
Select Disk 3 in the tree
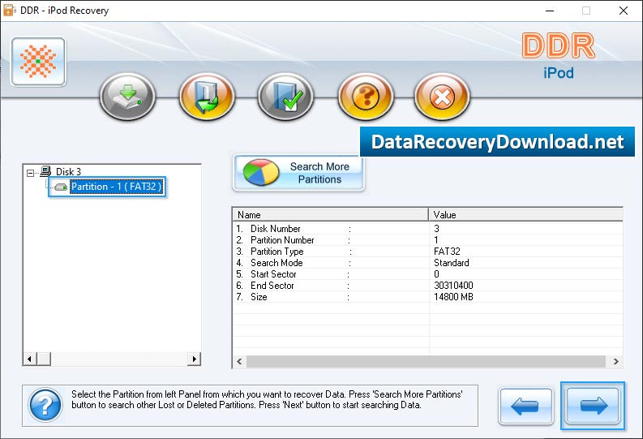click(68, 171)
